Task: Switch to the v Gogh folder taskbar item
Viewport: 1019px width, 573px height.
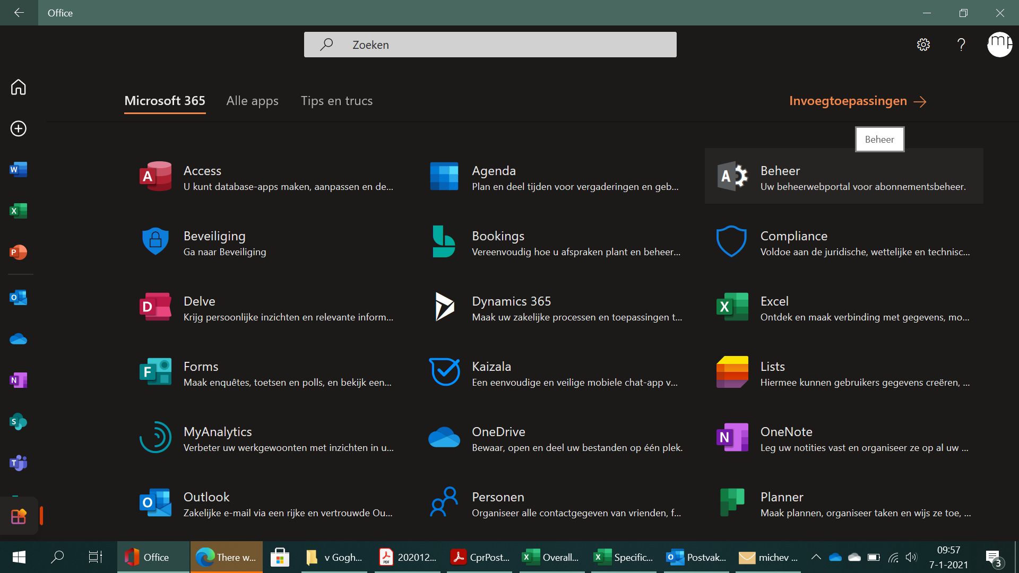Action: [x=334, y=557]
